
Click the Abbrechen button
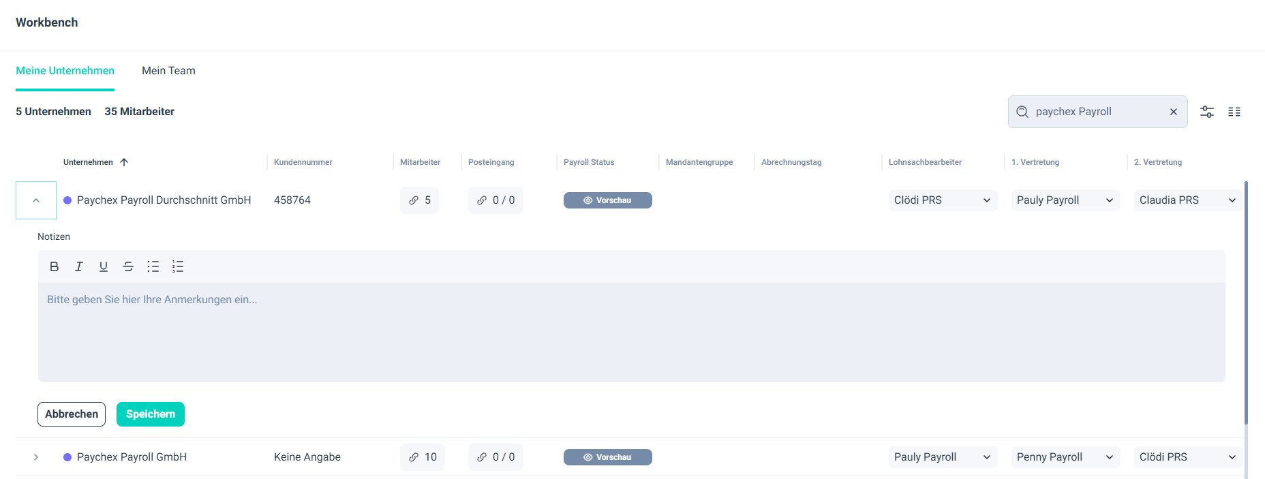pos(72,414)
